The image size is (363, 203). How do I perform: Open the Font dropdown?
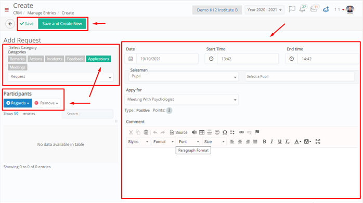pos(189,142)
